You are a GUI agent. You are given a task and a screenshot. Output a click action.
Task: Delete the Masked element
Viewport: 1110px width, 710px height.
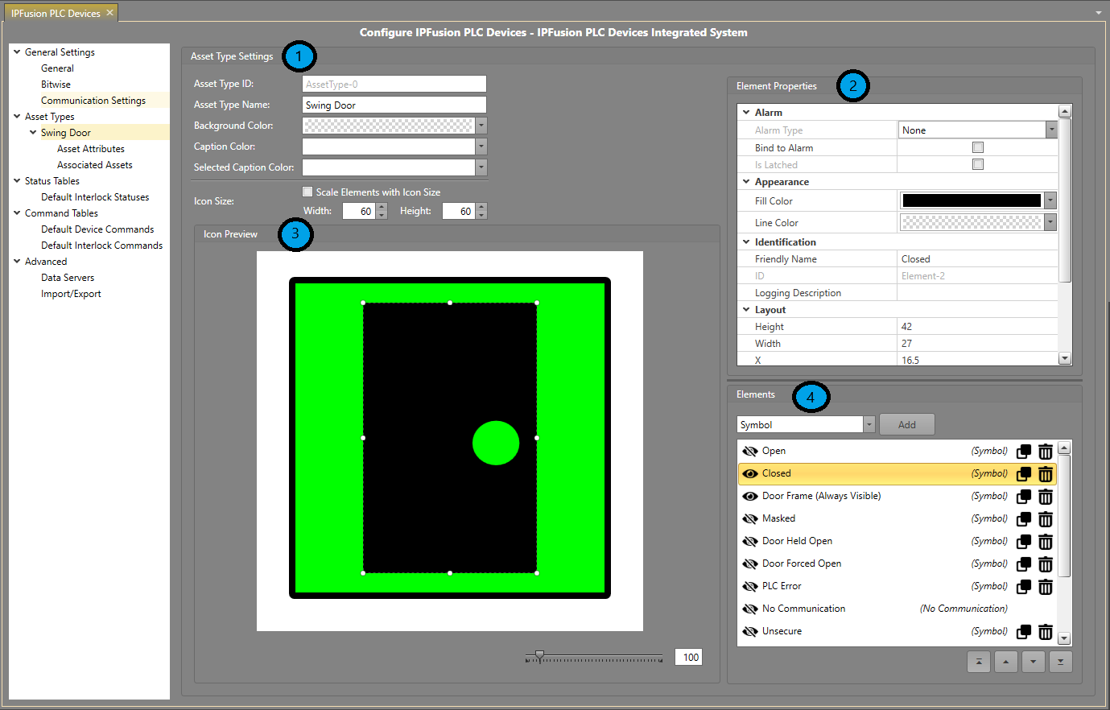point(1045,519)
